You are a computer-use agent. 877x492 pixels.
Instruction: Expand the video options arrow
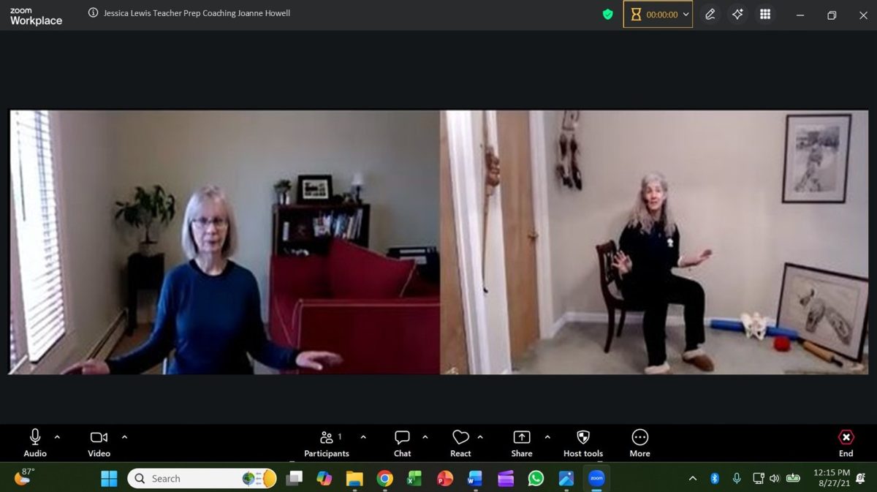coord(124,437)
